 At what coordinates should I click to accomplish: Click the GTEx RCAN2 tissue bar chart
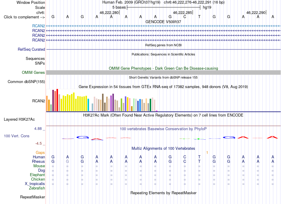[102, 100]
